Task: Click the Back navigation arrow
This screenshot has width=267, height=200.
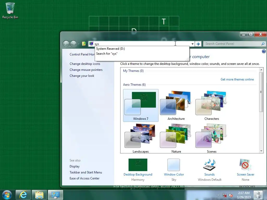Action: pyautogui.click(x=66, y=44)
